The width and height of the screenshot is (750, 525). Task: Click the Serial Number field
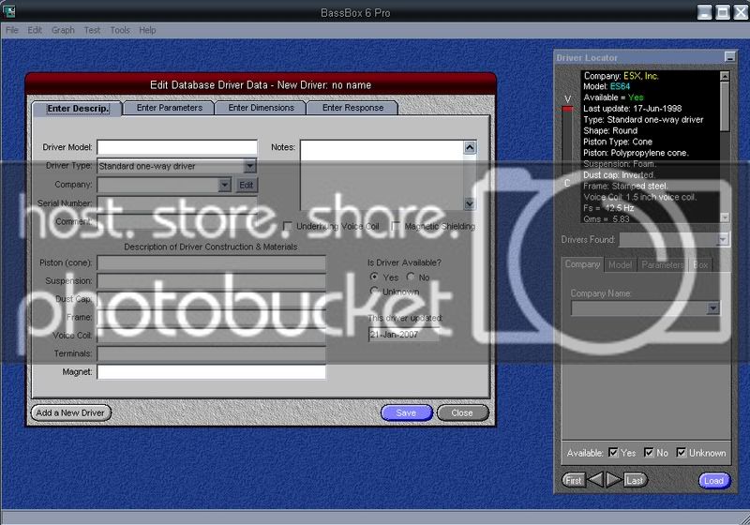177,202
